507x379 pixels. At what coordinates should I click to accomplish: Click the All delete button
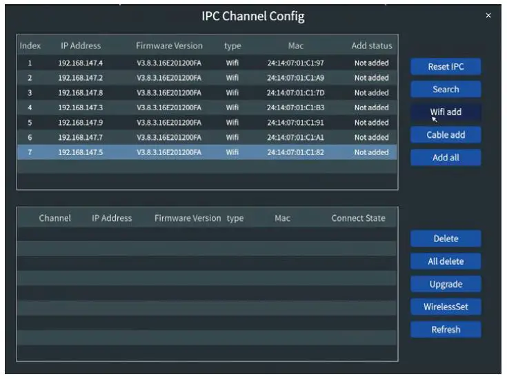pyautogui.click(x=446, y=261)
